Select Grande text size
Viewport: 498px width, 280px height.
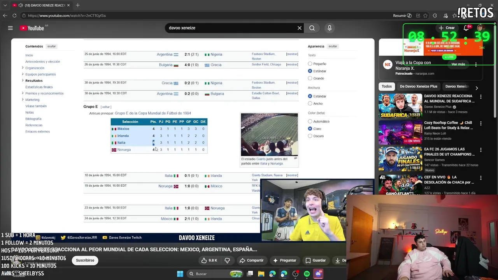[x=310, y=79]
